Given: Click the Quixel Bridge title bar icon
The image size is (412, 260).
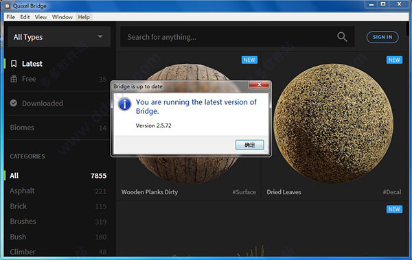Looking at the screenshot, I should [x=8, y=5].
